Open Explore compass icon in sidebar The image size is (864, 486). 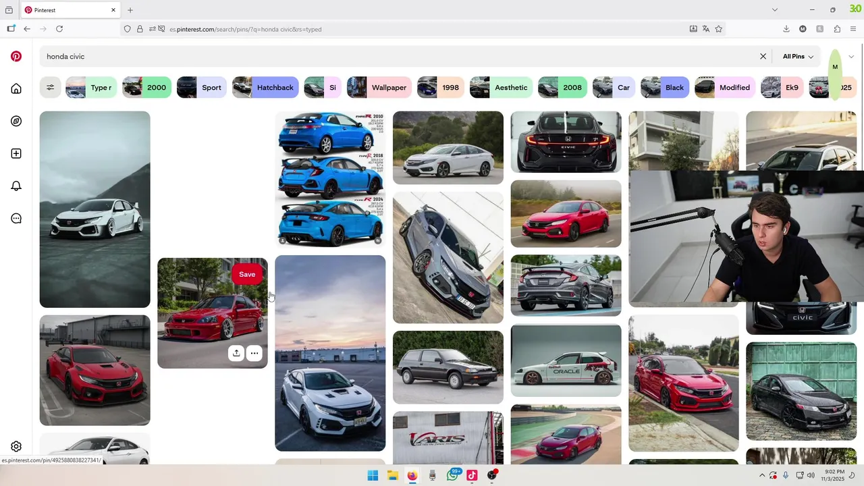pos(16,122)
